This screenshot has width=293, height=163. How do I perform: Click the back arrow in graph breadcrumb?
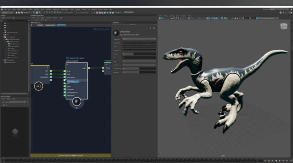32,25
